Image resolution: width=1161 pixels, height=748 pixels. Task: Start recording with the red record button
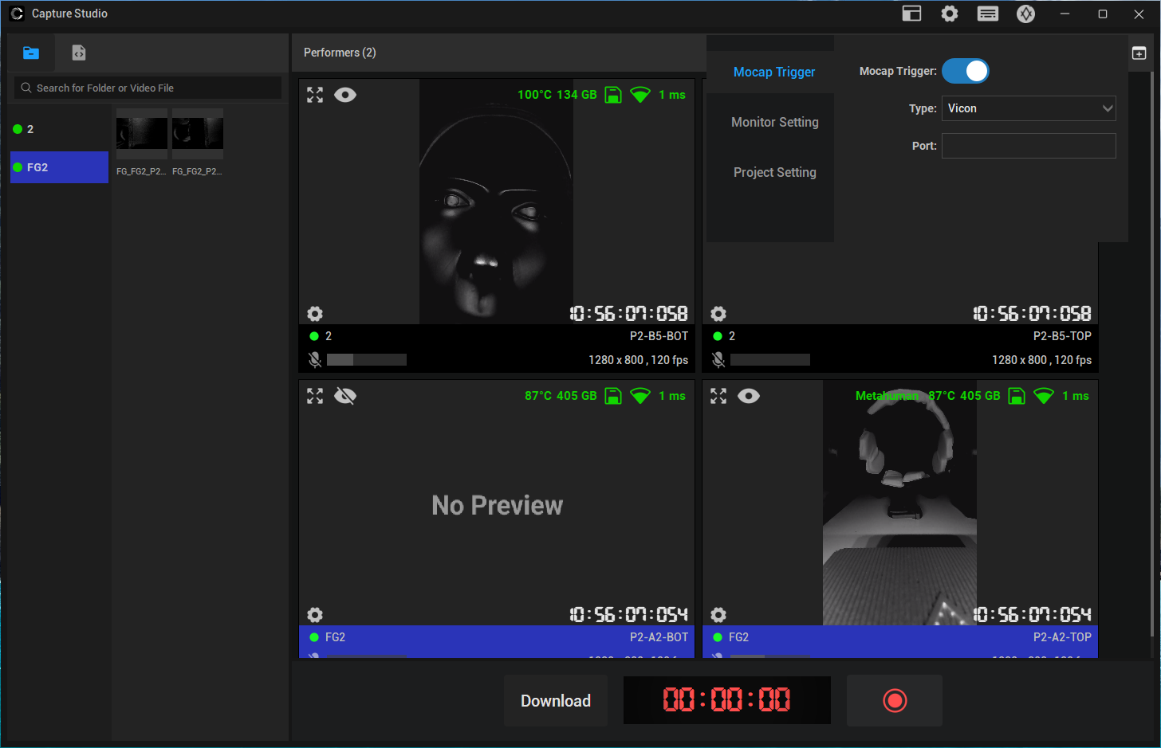coord(895,701)
